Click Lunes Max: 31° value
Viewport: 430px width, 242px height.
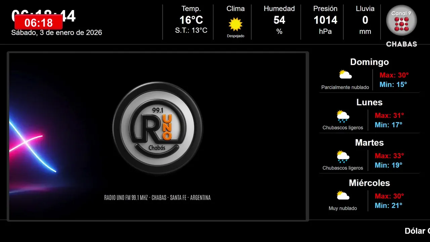[x=389, y=115]
